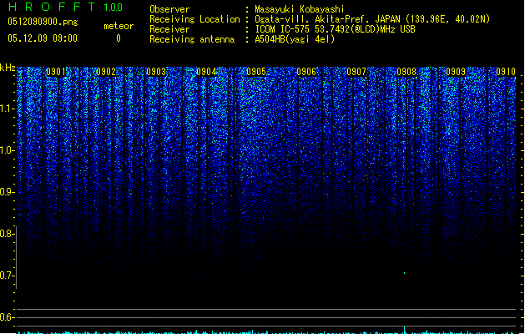Click the 0904 time marker
This screenshot has width=525, height=334.
tap(206, 72)
